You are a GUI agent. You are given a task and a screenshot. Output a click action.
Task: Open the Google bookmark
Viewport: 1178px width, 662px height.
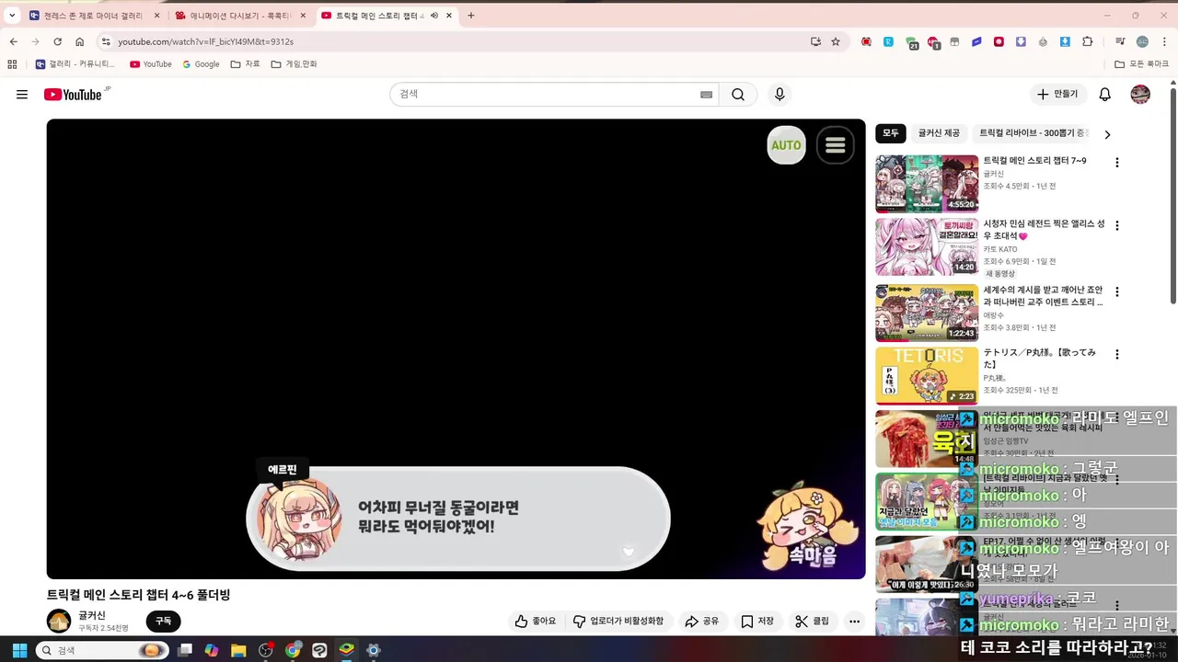pyautogui.click(x=201, y=64)
